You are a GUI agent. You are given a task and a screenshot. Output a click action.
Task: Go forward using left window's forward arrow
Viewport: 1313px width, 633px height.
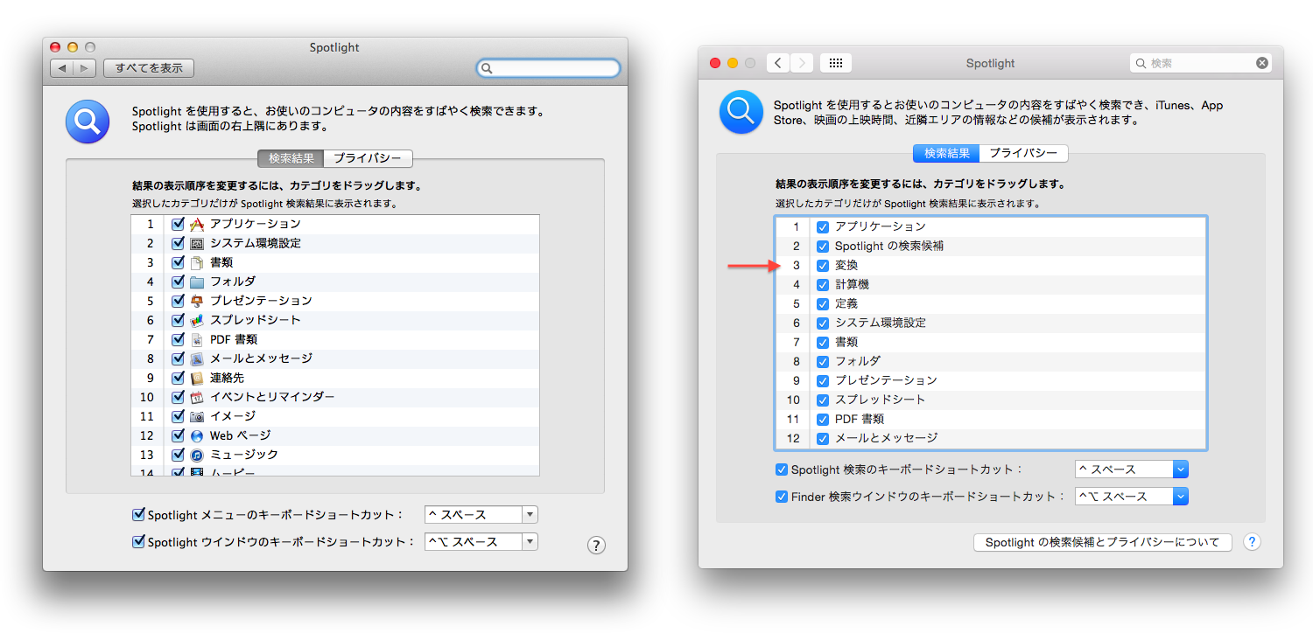coord(84,68)
